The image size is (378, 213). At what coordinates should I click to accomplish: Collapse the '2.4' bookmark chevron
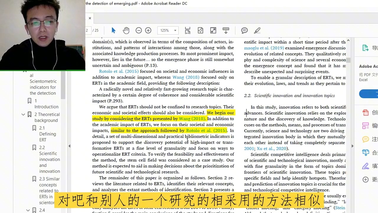tap(28, 210)
